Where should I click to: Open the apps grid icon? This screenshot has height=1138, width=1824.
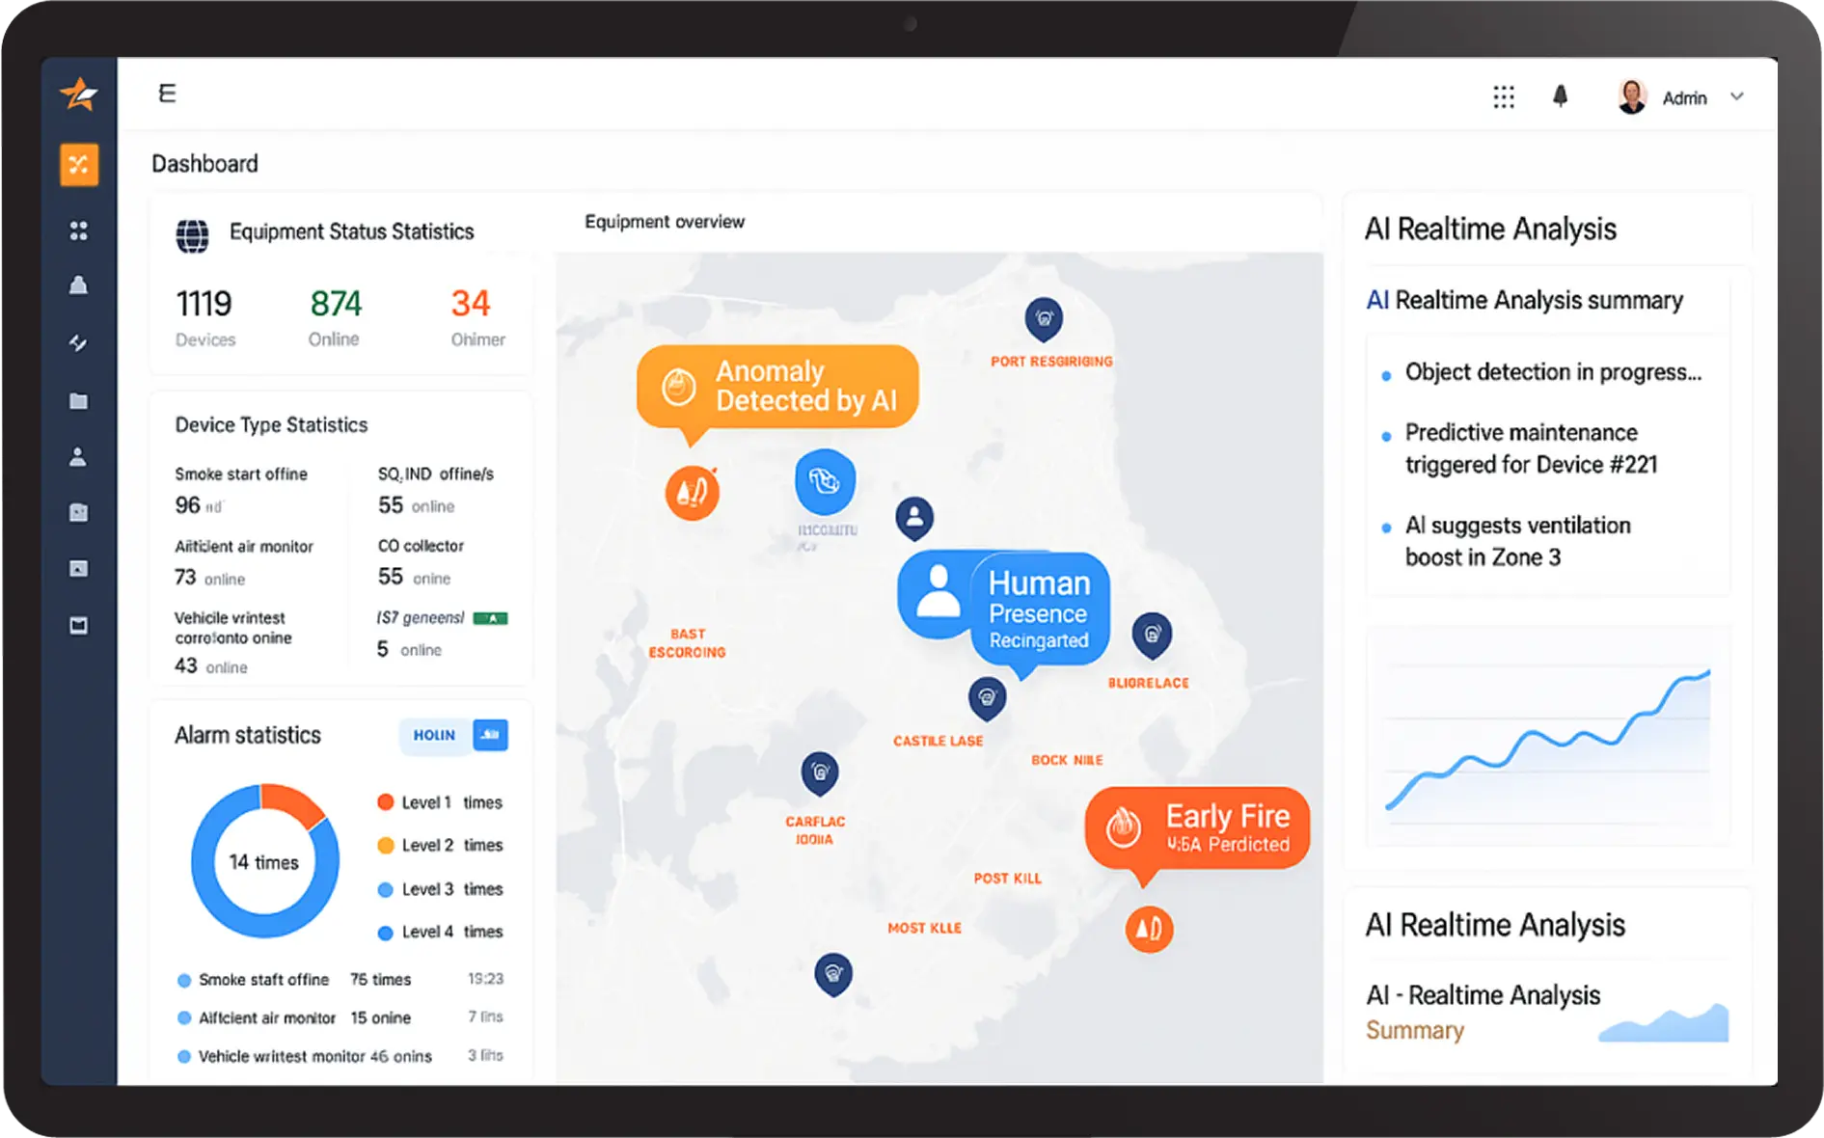click(1503, 96)
